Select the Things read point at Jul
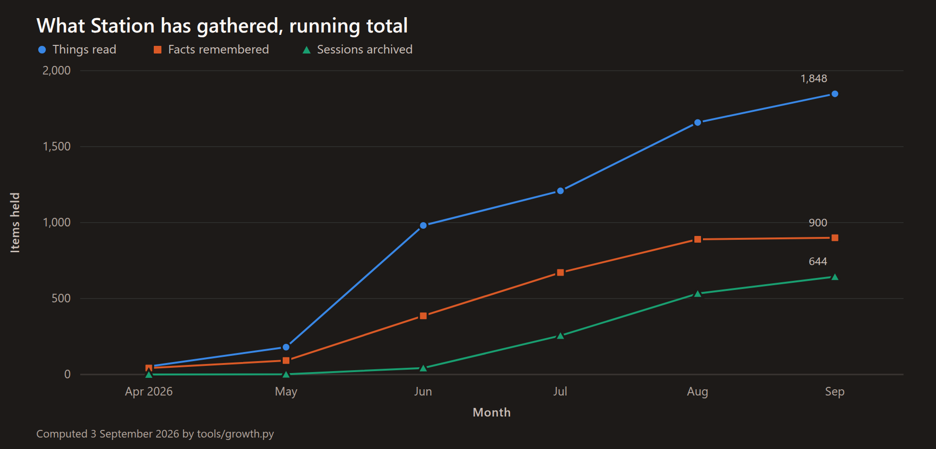Screen dimensions: 936x449 561,191
